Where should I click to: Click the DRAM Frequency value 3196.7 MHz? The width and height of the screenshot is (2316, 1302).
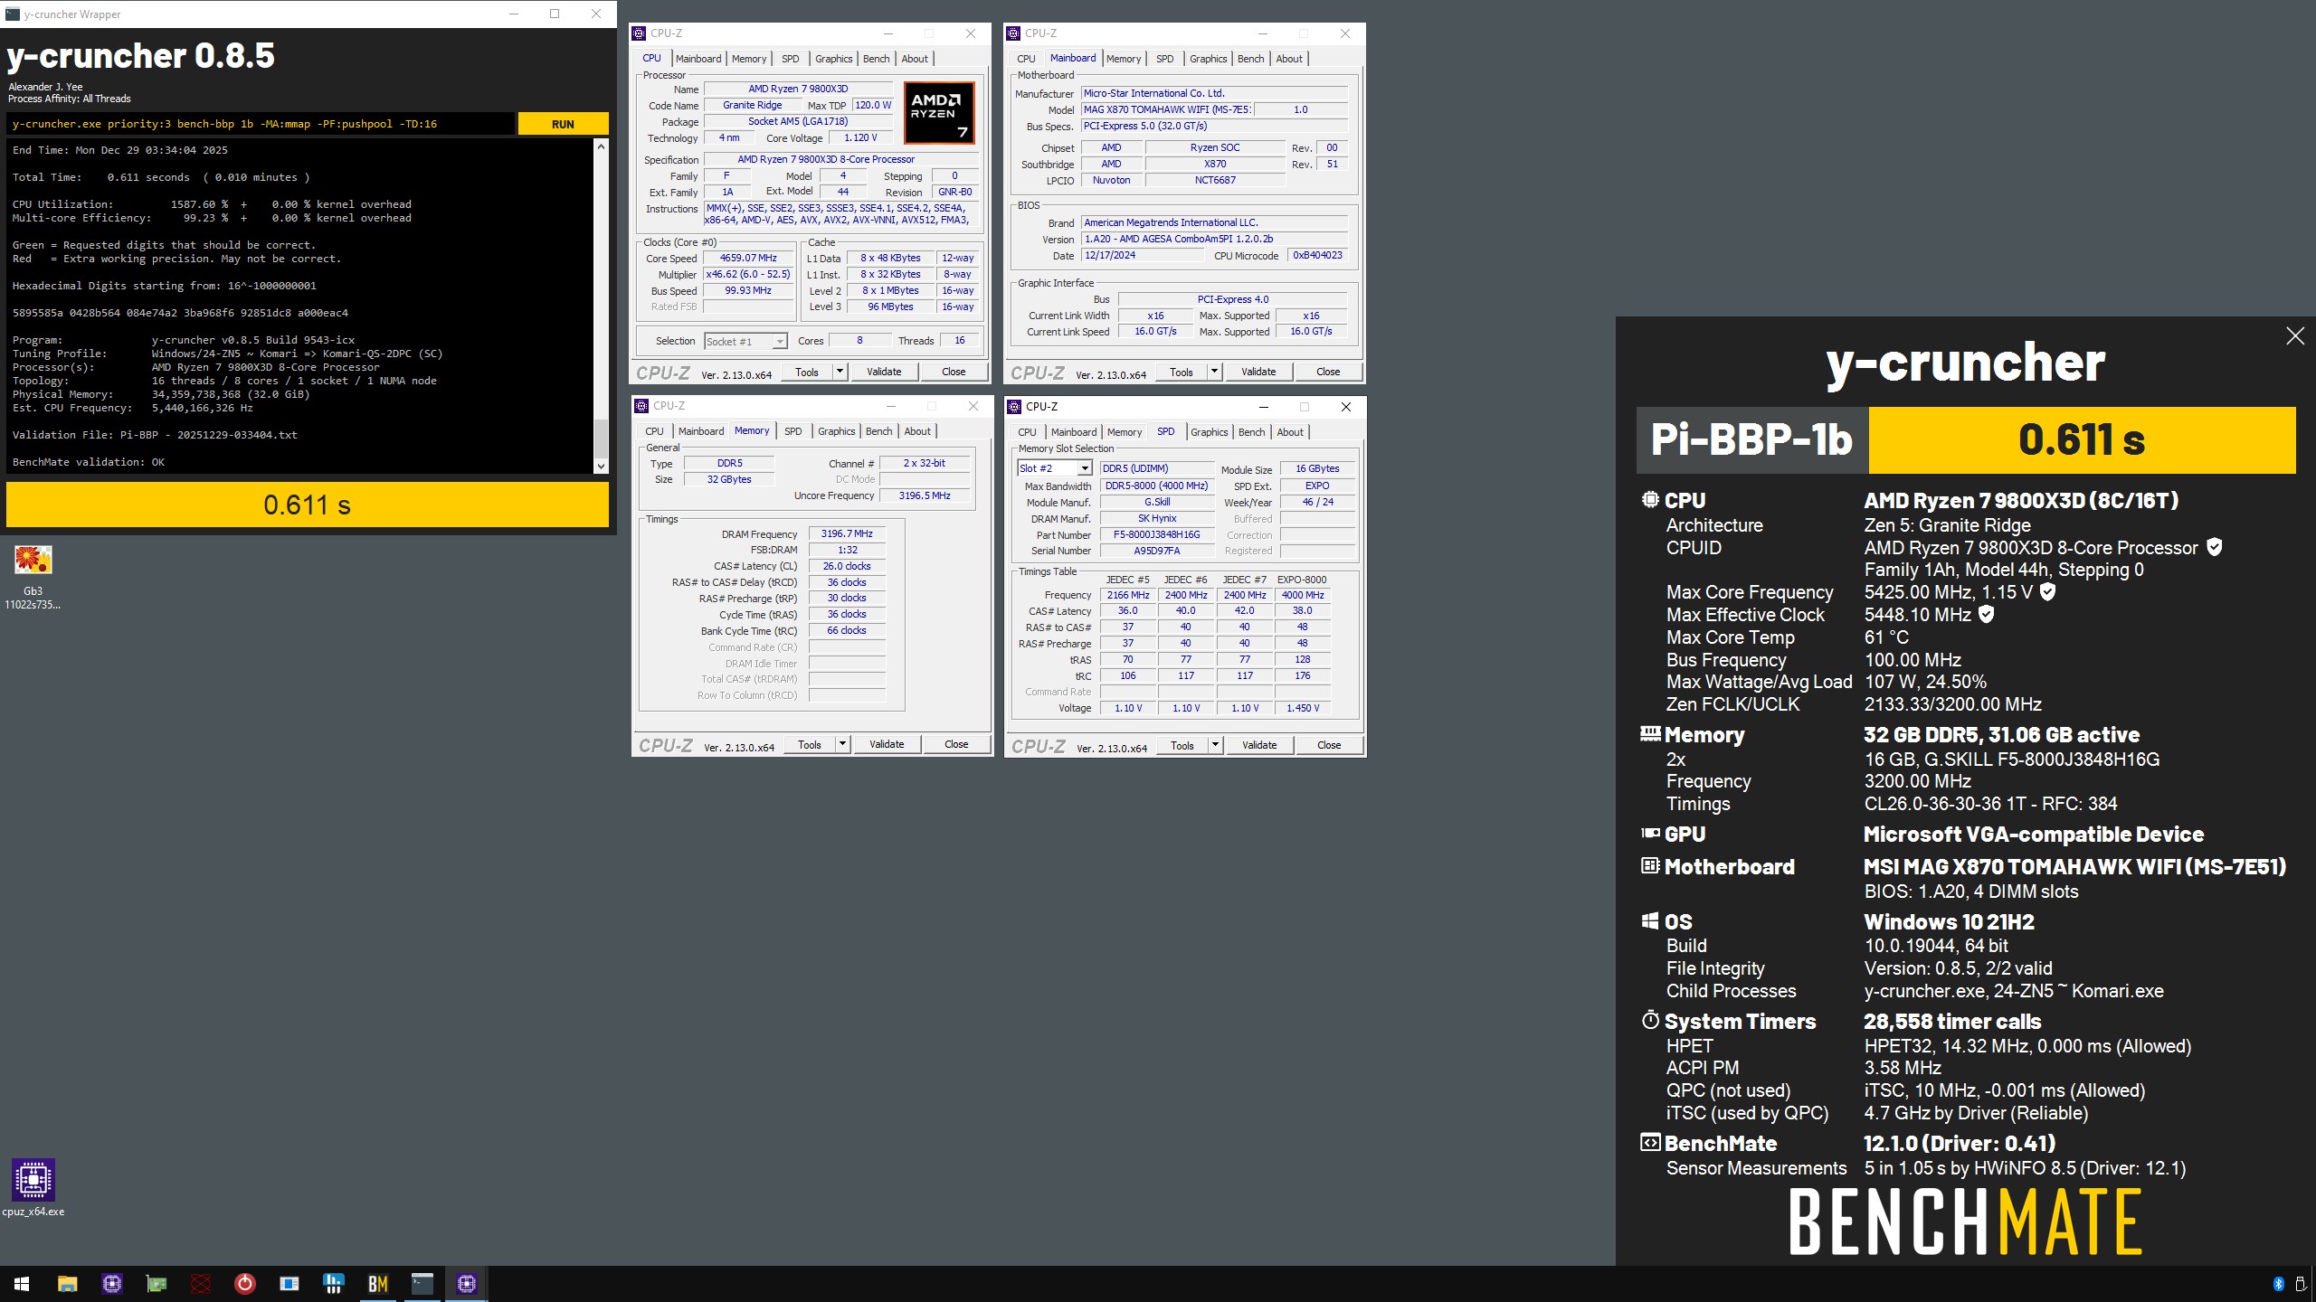click(x=847, y=534)
